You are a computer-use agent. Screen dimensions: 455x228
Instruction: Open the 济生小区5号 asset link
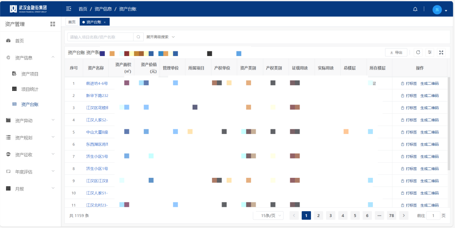tap(97, 156)
